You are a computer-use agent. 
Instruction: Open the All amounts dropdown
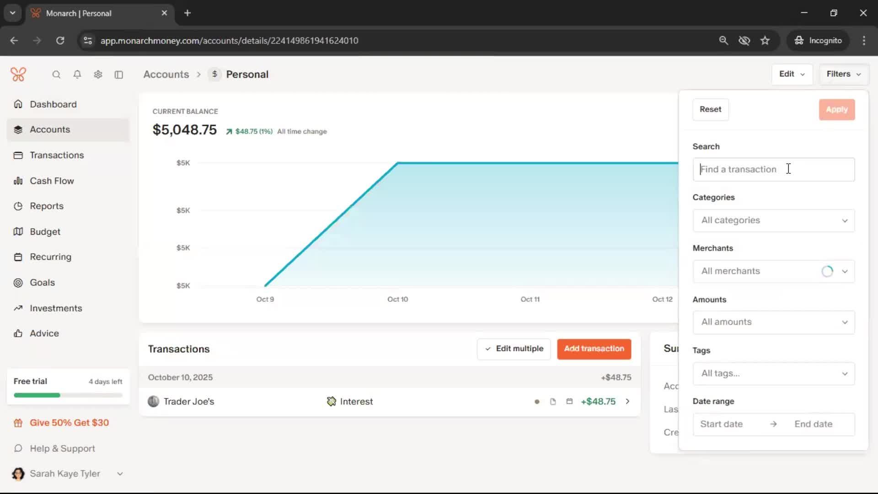click(x=773, y=322)
